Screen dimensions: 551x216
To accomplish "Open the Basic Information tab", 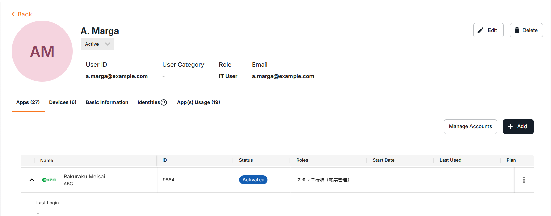I will (107, 102).
